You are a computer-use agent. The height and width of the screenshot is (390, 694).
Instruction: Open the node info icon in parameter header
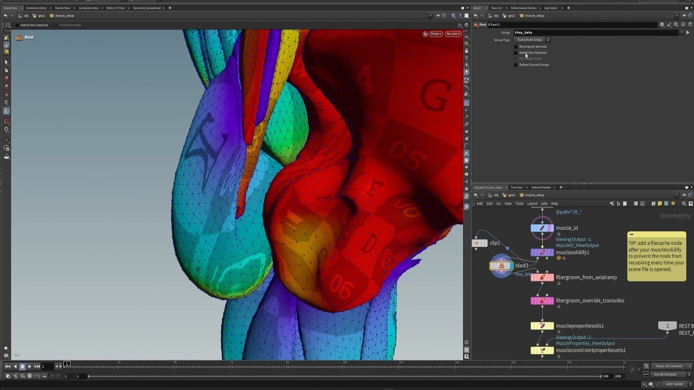pos(682,24)
